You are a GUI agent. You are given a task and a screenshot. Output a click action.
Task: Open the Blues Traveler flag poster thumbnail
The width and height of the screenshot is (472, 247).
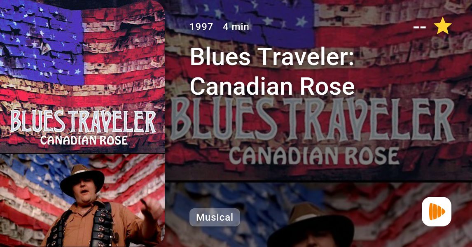click(x=82, y=76)
